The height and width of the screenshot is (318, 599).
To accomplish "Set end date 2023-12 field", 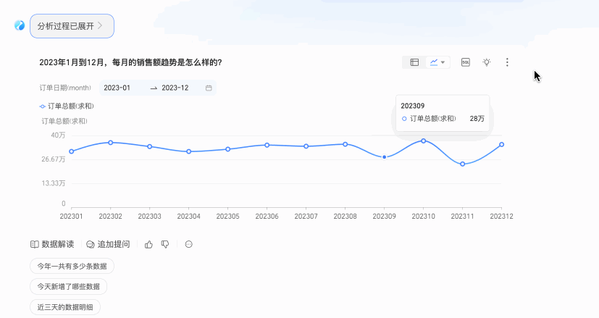I will (175, 88).
